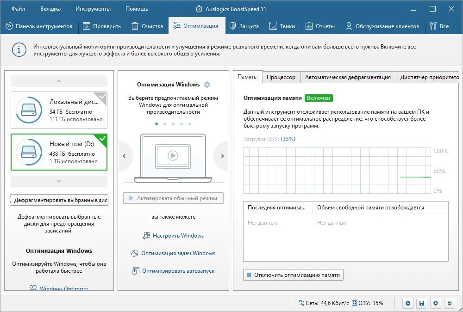Switch to the Процессор tab
The image size is (463, 312).
pos(281,77)
